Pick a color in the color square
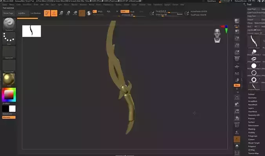Image resolution: width=265 pixels, height=156 pixels. 9,95
